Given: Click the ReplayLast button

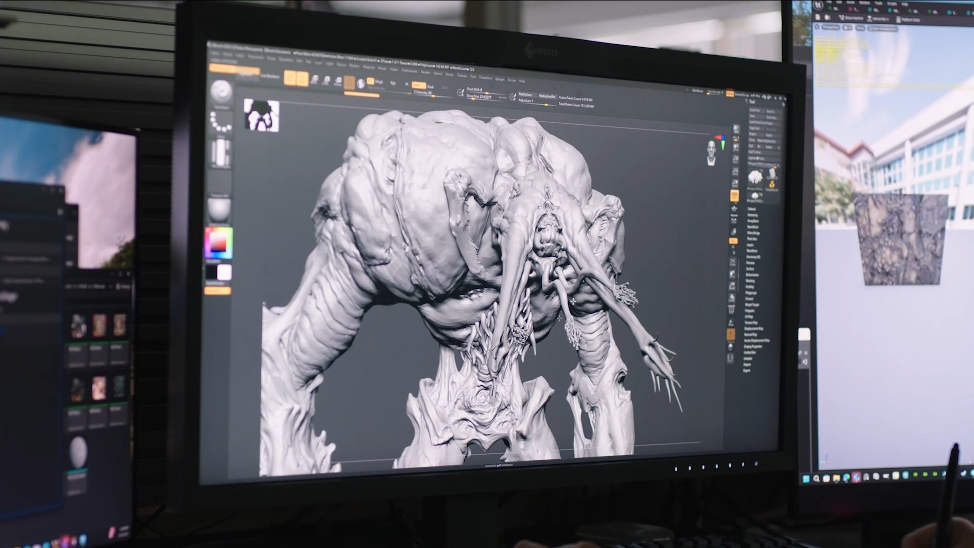Looking at the screenshot, I should click(x=525, y=94).
